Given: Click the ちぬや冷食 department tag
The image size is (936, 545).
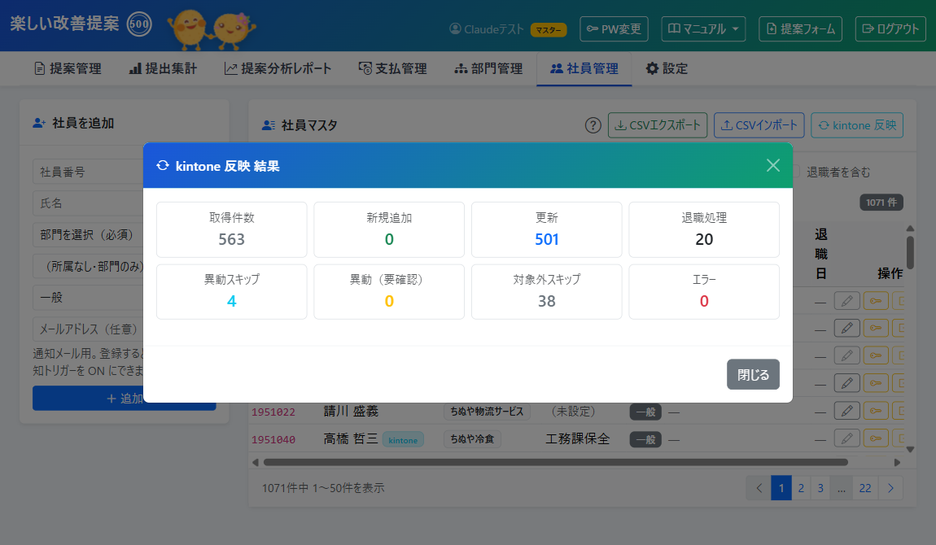Looking at the screenshot, I should click(x=472, y=439).
